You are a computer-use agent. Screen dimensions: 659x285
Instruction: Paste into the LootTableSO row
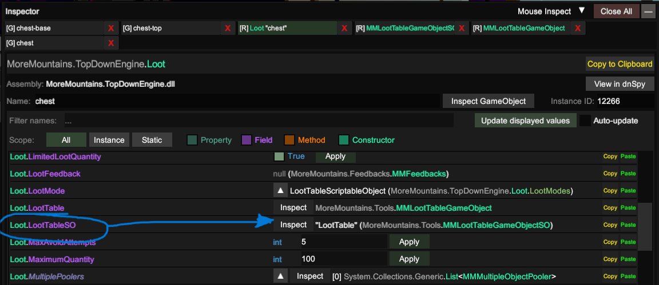(x=628, y=225)
